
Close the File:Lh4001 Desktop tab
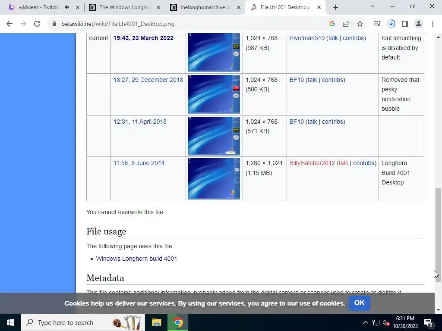[319, 7]
